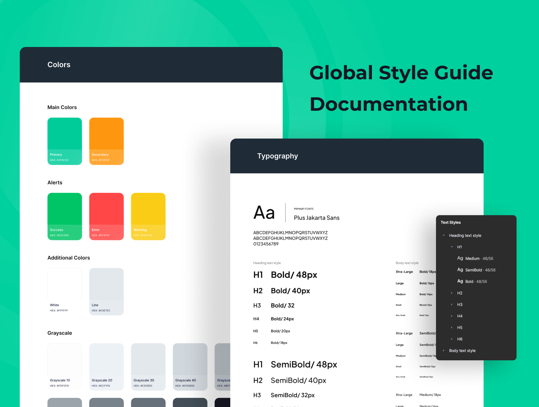Expand the H5 text style group

[452, 328]
